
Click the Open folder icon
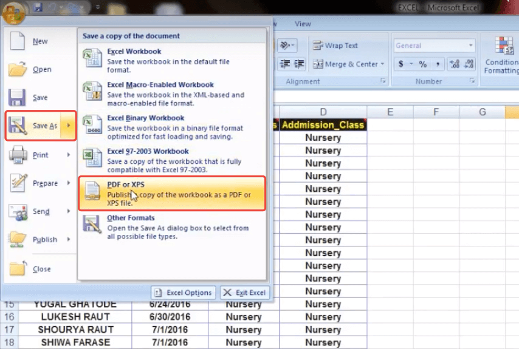pyautogui.click(x=18, y=69)
